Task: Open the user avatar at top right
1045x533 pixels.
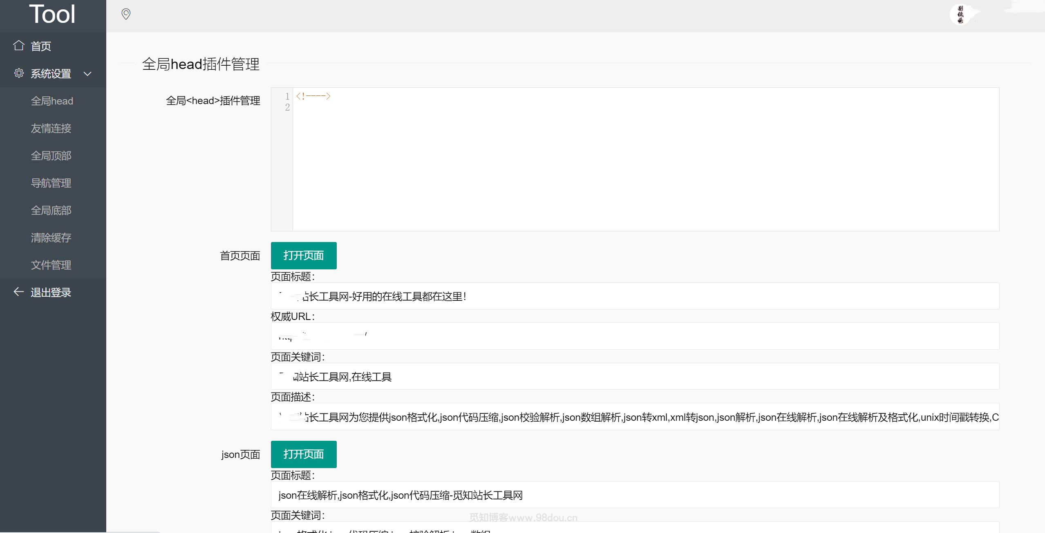Action: coord(960,15)
